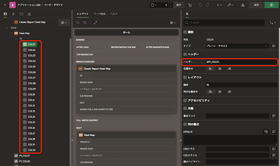Open the rendering tree options menu
The width and height of the screenshot is (280, 166).
64,23
